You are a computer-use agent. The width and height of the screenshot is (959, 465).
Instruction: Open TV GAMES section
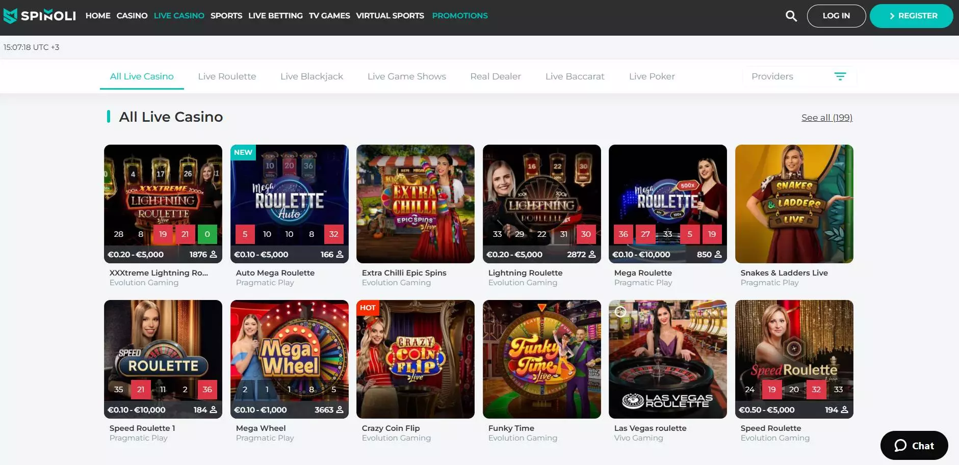329,16
